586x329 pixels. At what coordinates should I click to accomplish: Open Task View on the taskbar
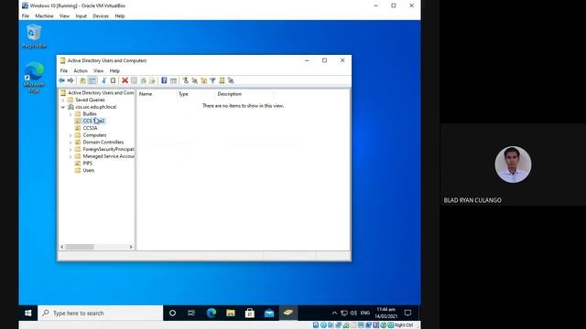coord(191,313)
